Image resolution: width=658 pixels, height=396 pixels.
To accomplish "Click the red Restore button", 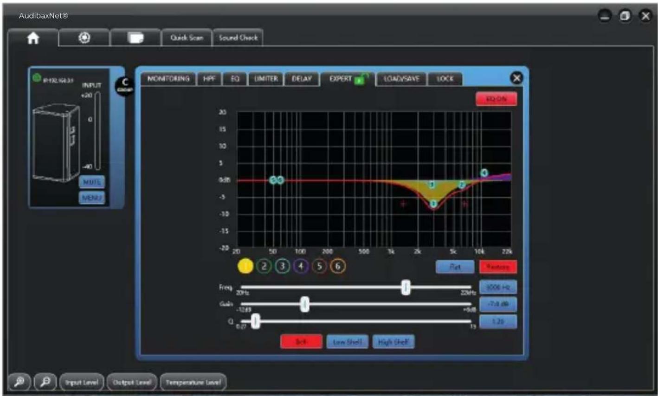I will click(498, 267).
